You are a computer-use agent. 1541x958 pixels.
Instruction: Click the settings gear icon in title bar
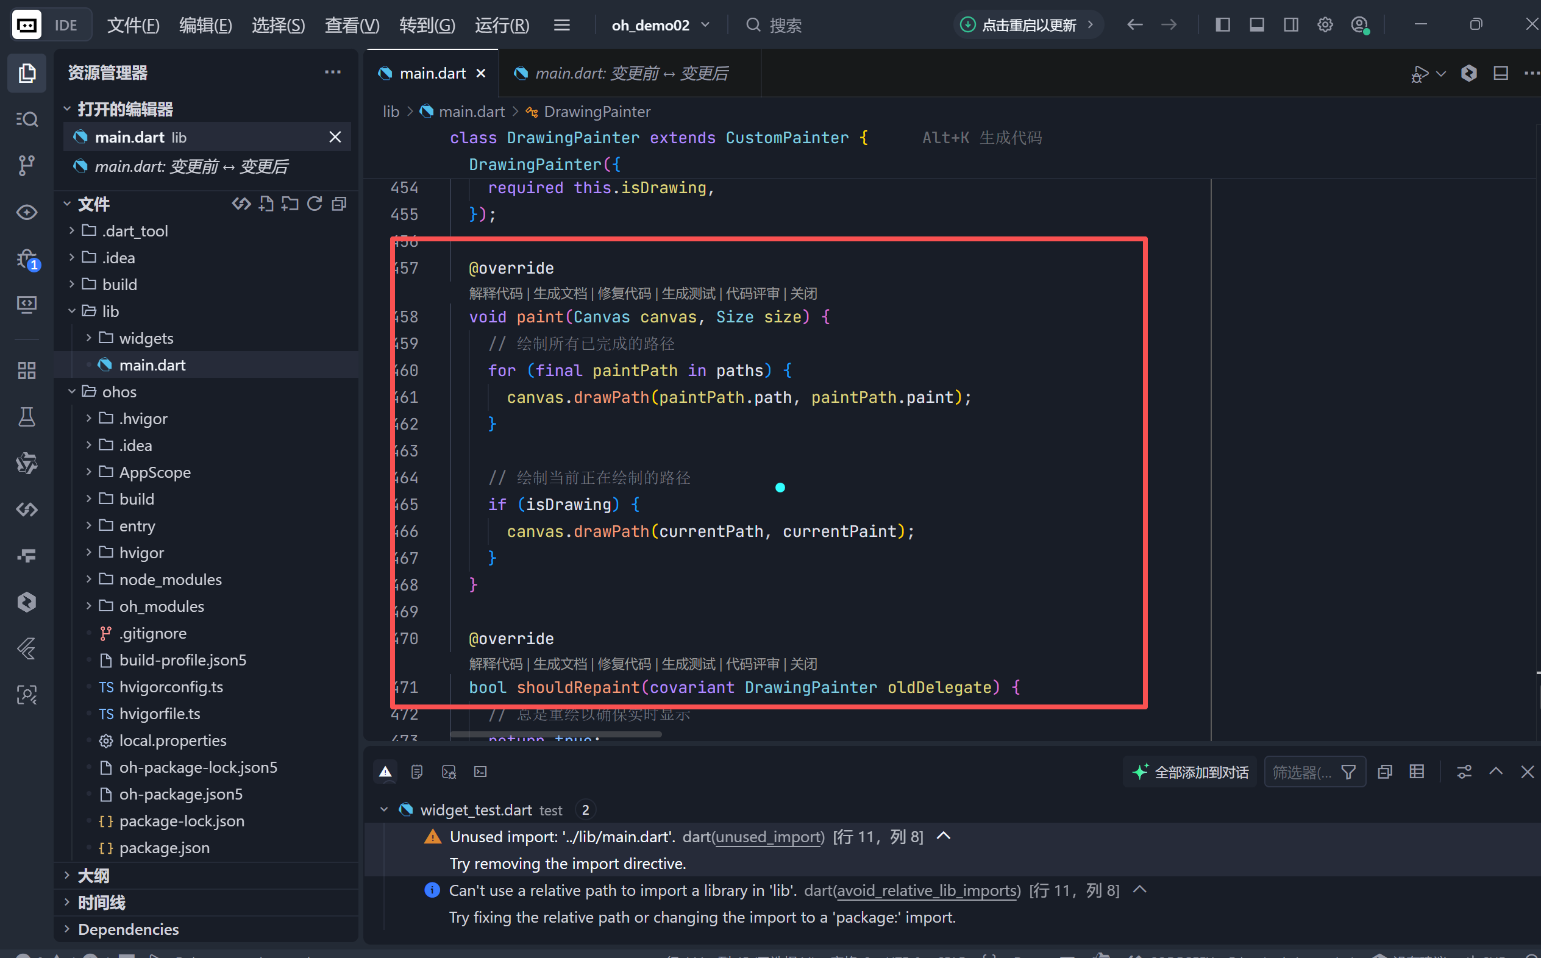1324,26
